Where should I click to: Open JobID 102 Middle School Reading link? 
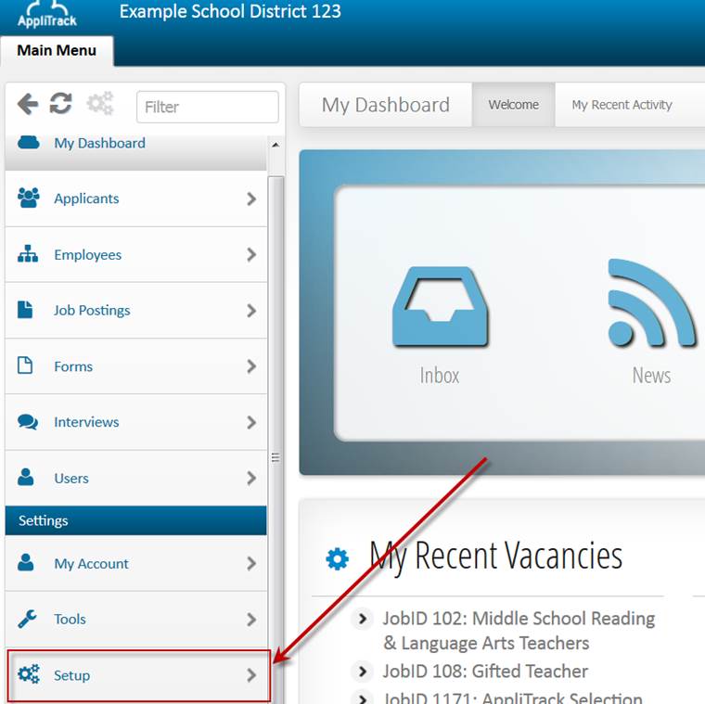click(x=519, y=631)
